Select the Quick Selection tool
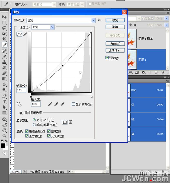The width and height of the screenshot is (170, 183). [x=4, y=34]
